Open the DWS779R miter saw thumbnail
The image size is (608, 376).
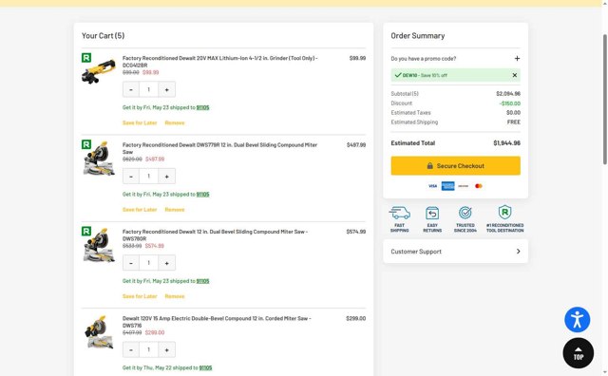tap(99, 159)
